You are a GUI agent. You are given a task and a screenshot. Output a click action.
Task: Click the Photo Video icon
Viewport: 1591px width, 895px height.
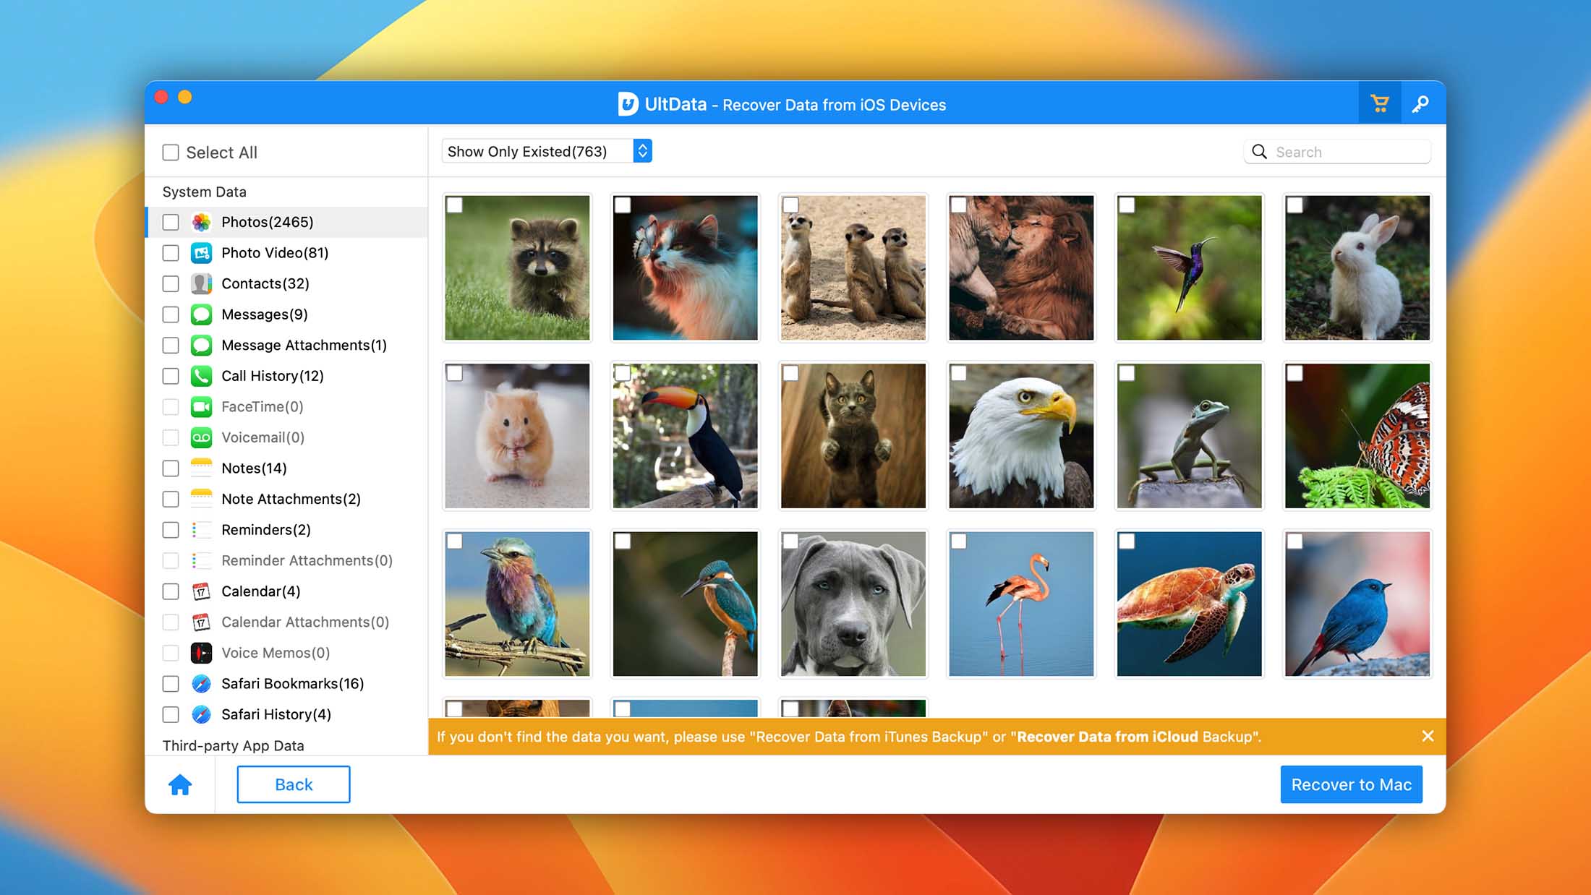(x=201, y=253)
